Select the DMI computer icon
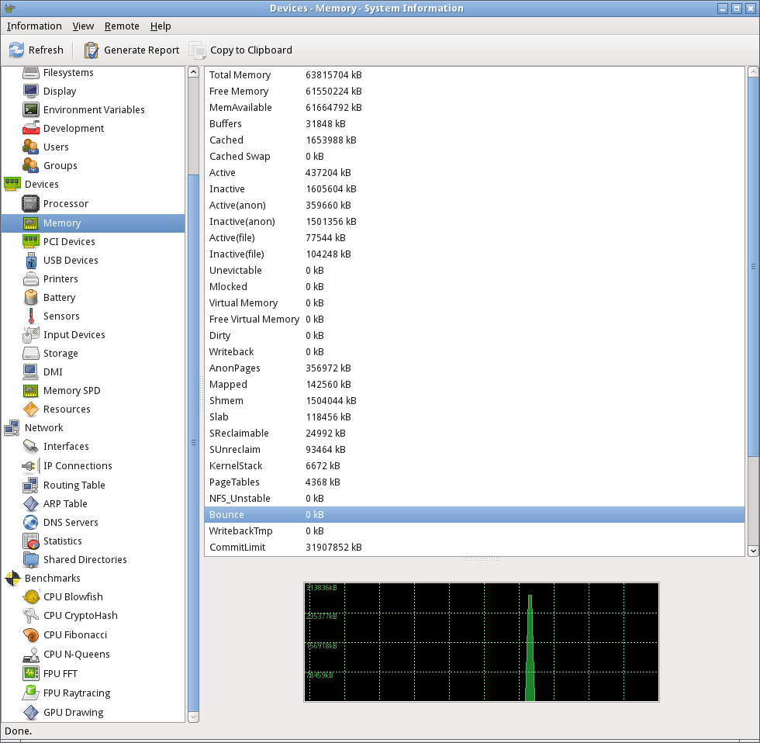This screenshot has height=743, width=760. pos(30,371)
